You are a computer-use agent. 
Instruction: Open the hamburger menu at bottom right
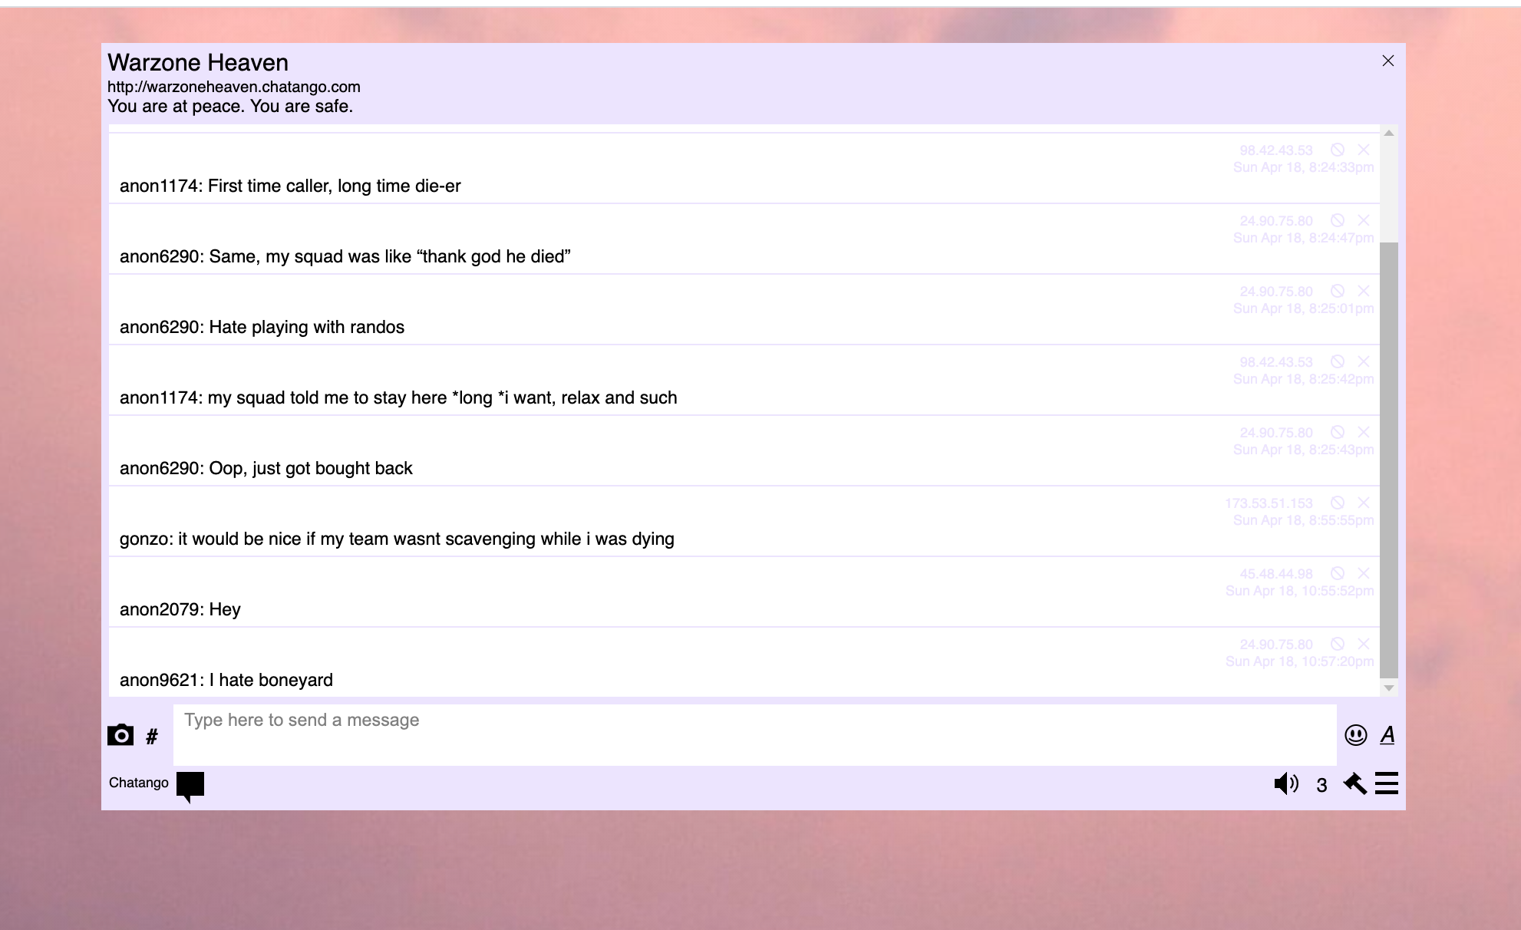tap(1387, 783)
